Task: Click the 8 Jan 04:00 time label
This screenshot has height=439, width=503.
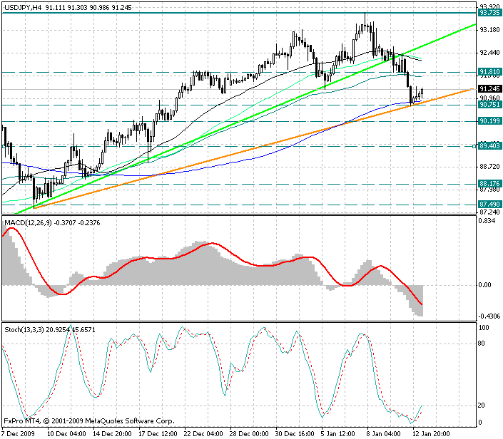Action: click(x=385, y=434)
